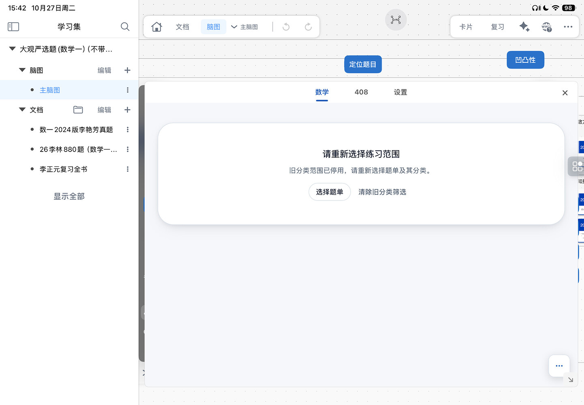Open 李正元复习全书 document
The image size is (584, 405).
point(64,169)
